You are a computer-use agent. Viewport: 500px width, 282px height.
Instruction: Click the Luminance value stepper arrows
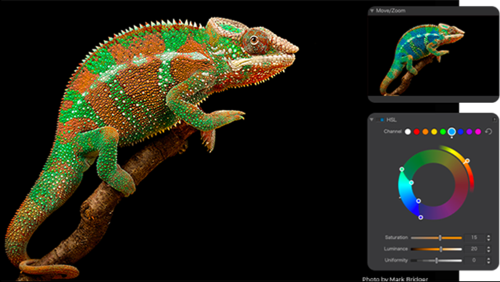point(489,249)
